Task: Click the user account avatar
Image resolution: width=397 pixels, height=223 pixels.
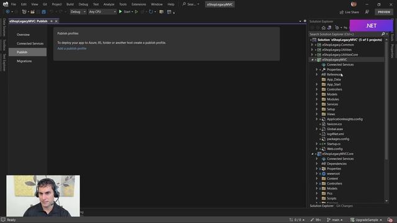Action: (354, 4)
